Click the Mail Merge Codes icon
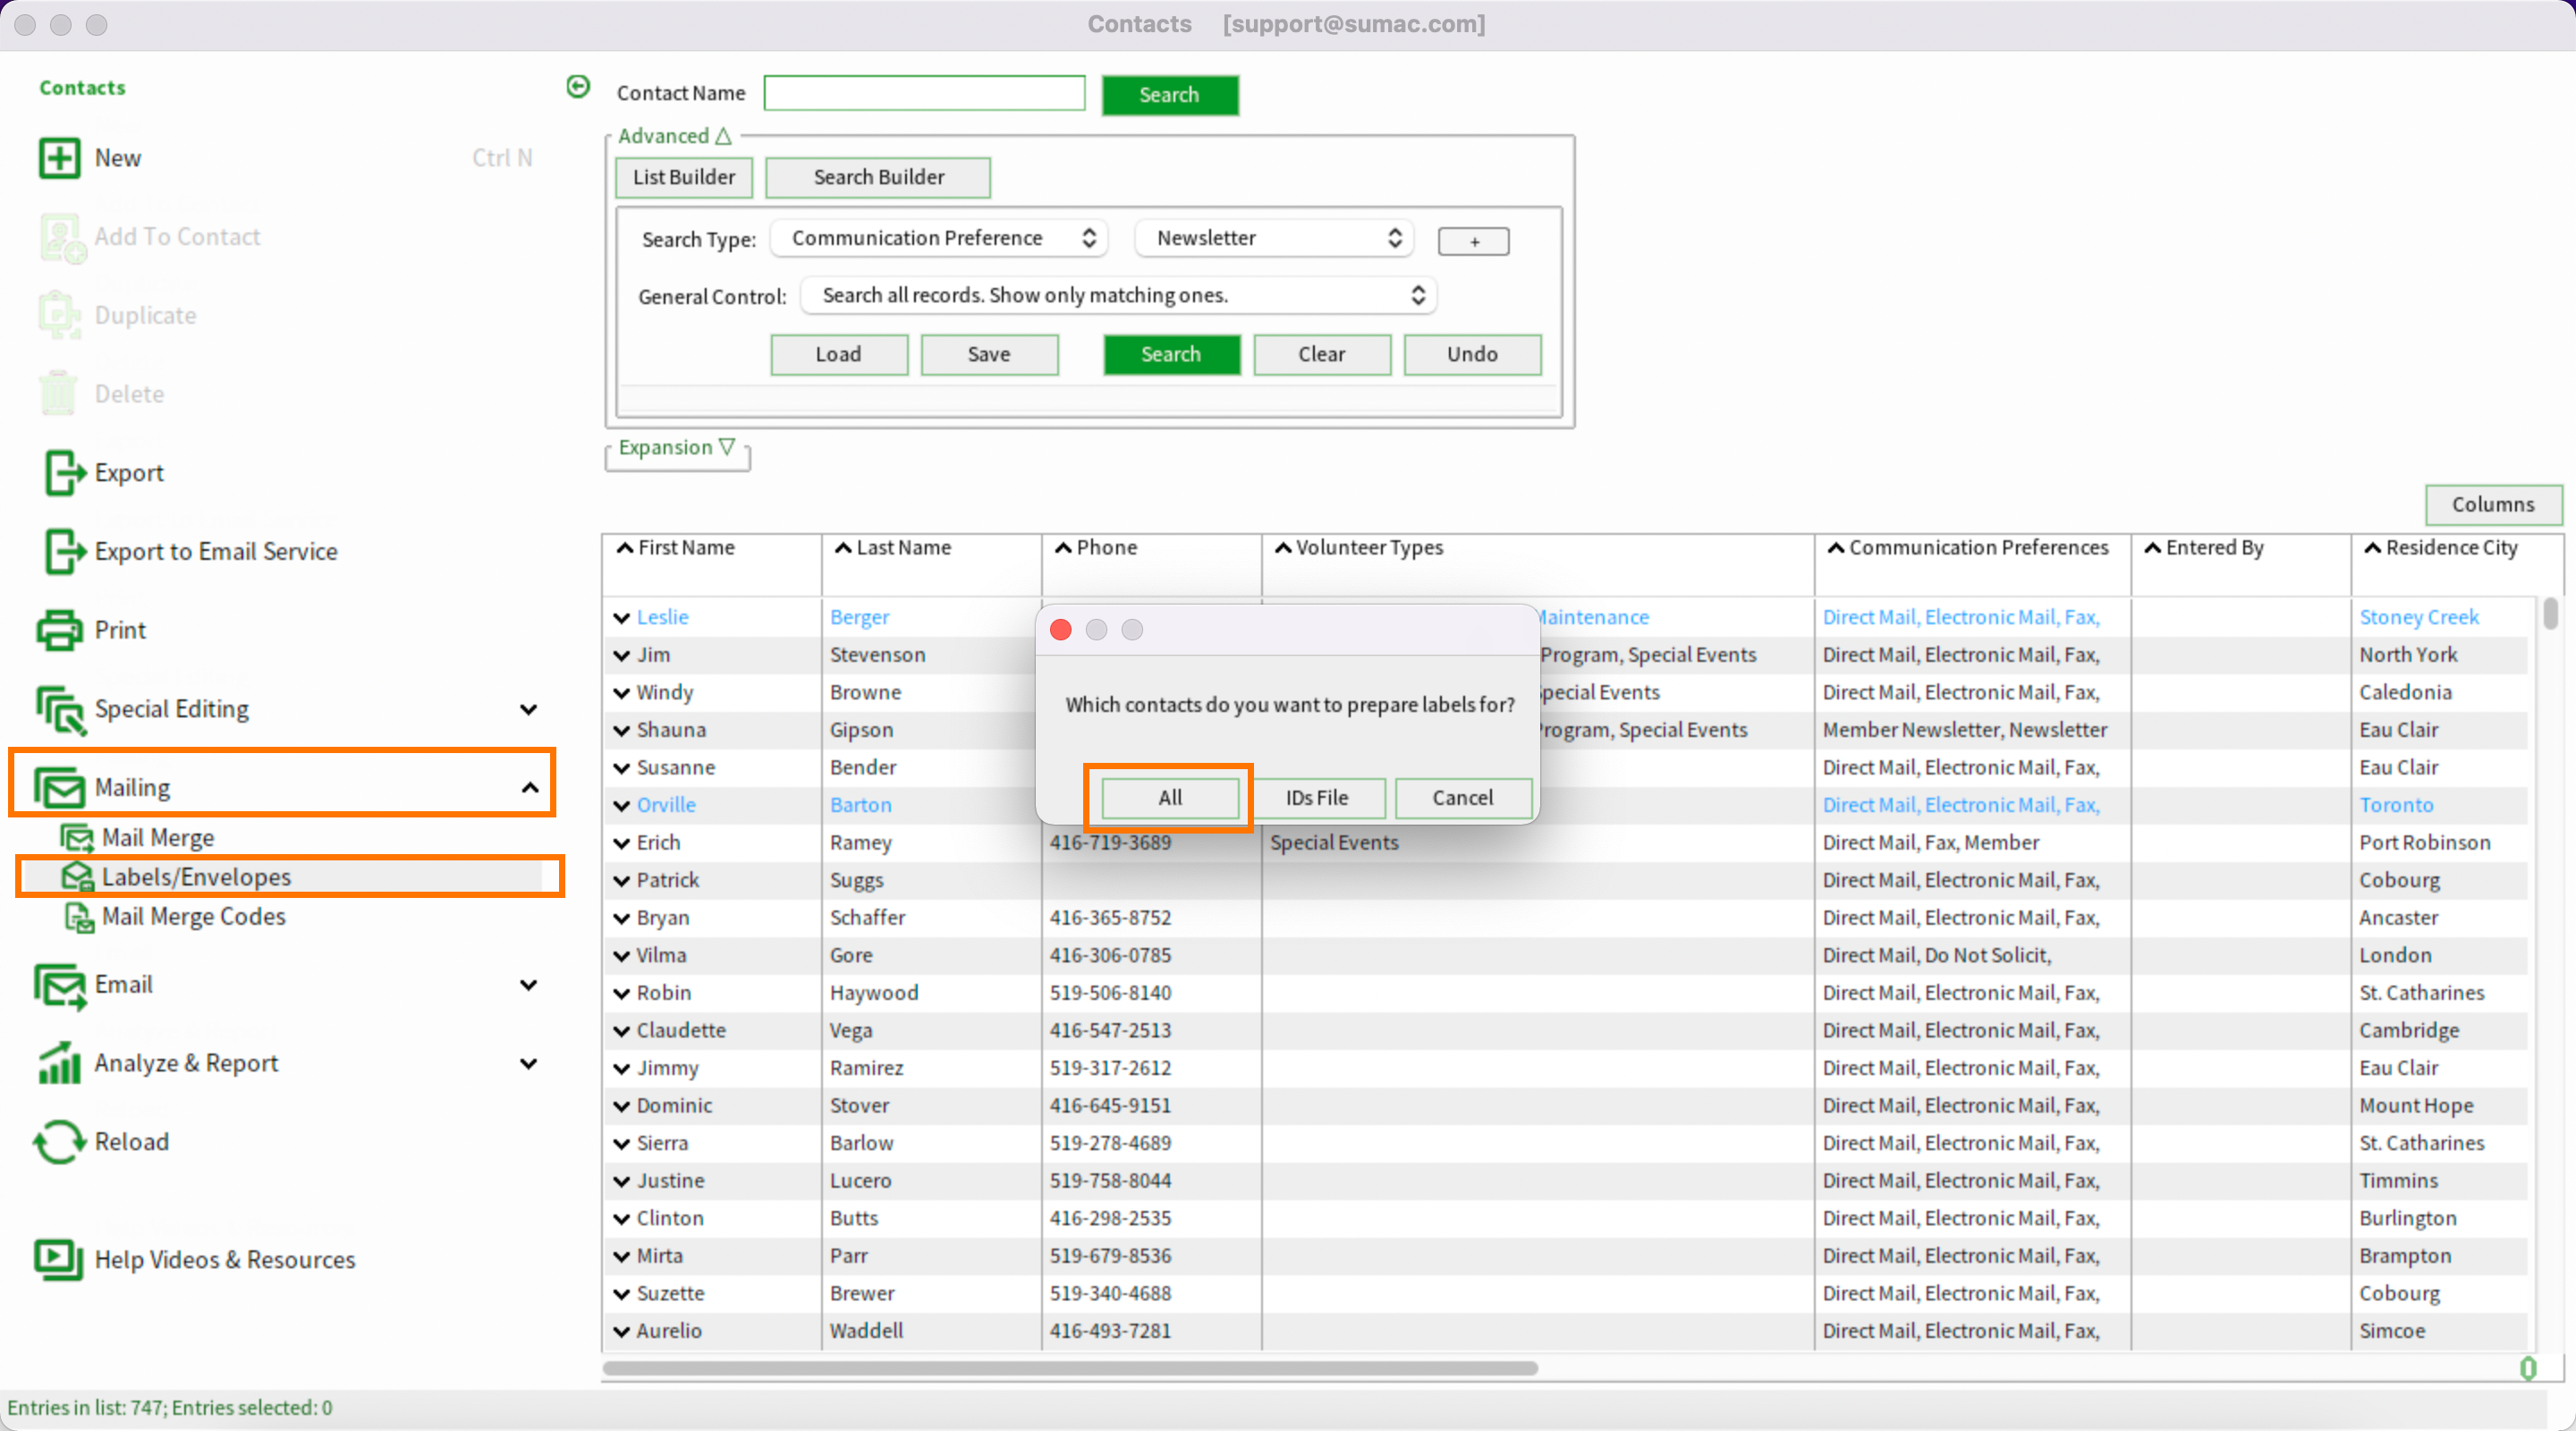 point(79,916)
